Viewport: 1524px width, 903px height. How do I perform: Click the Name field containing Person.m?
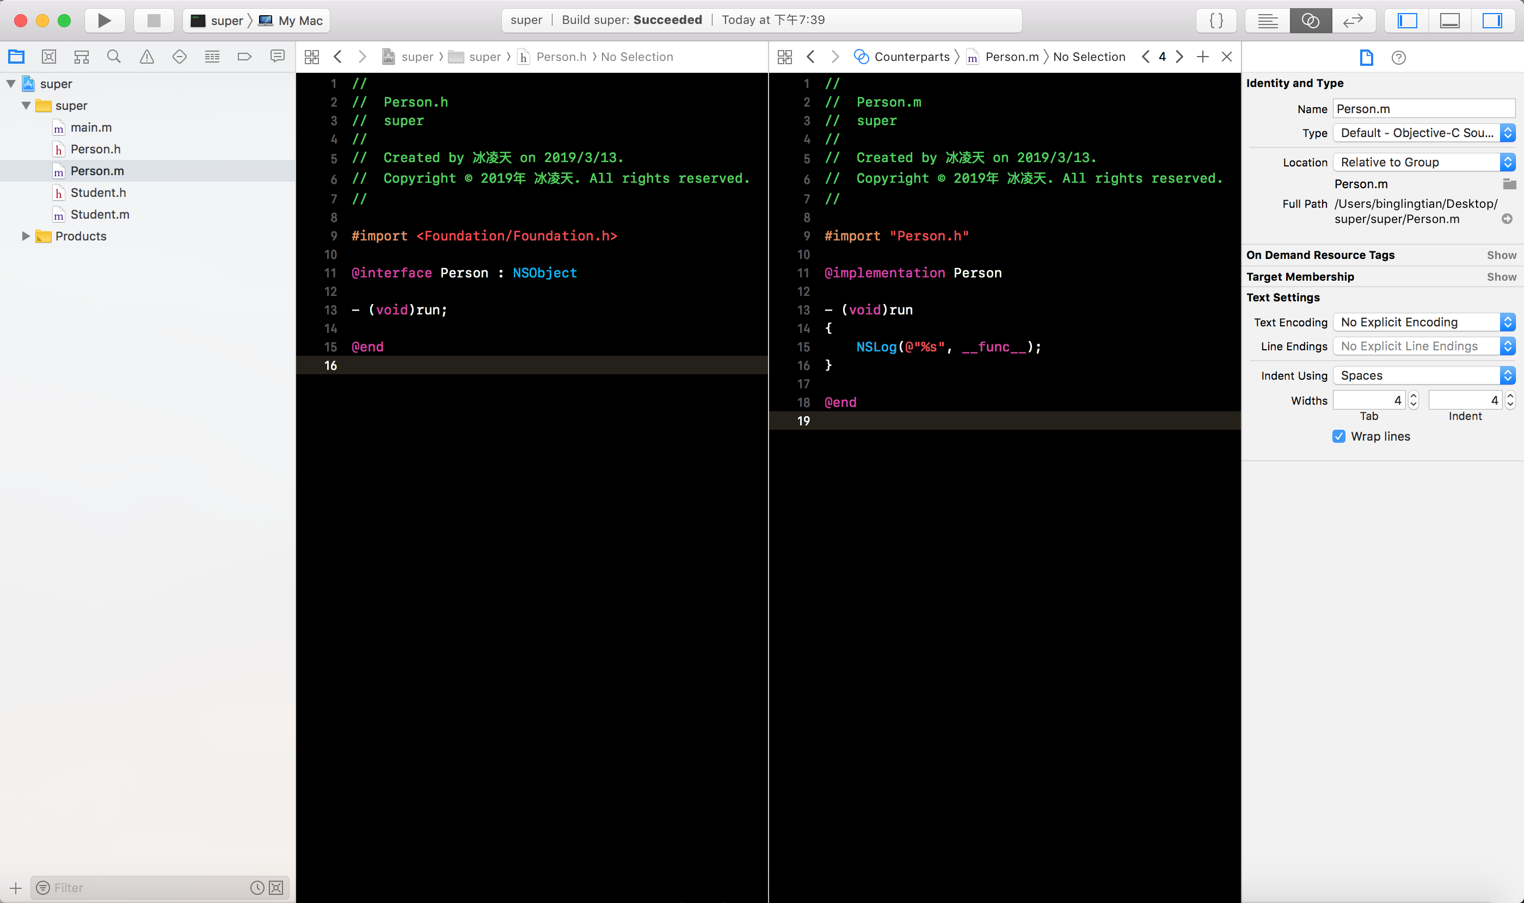point(1423,109)
